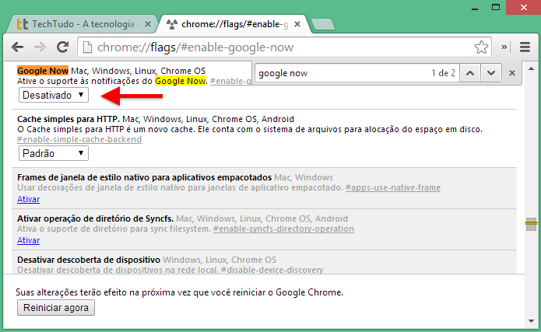Click the vertical scrollbar thumb

point(532,224)
